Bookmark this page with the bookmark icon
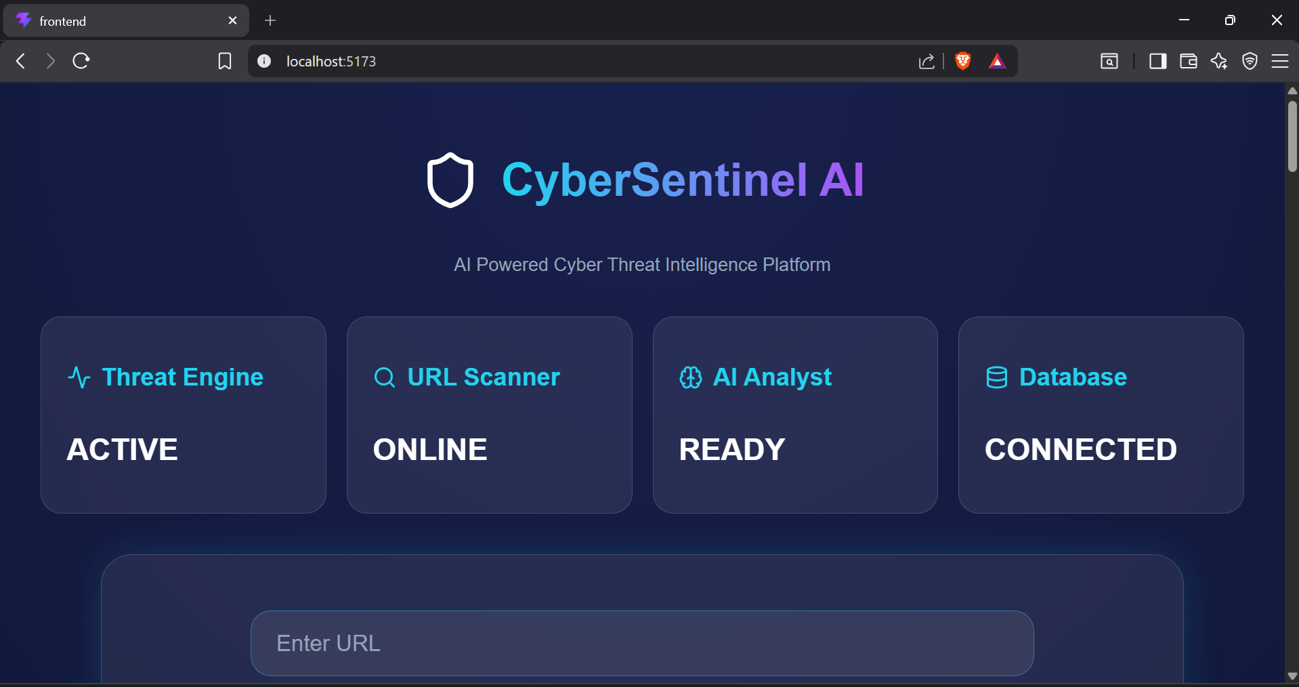 [x=225, y=62]
